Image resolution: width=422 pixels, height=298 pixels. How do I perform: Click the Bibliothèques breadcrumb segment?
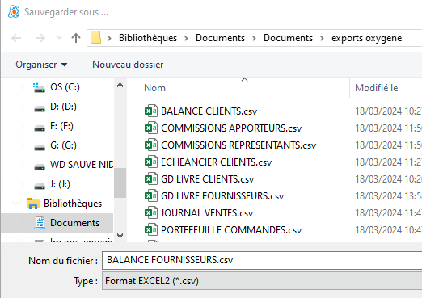pyautogui.click(x=148, y=38)
